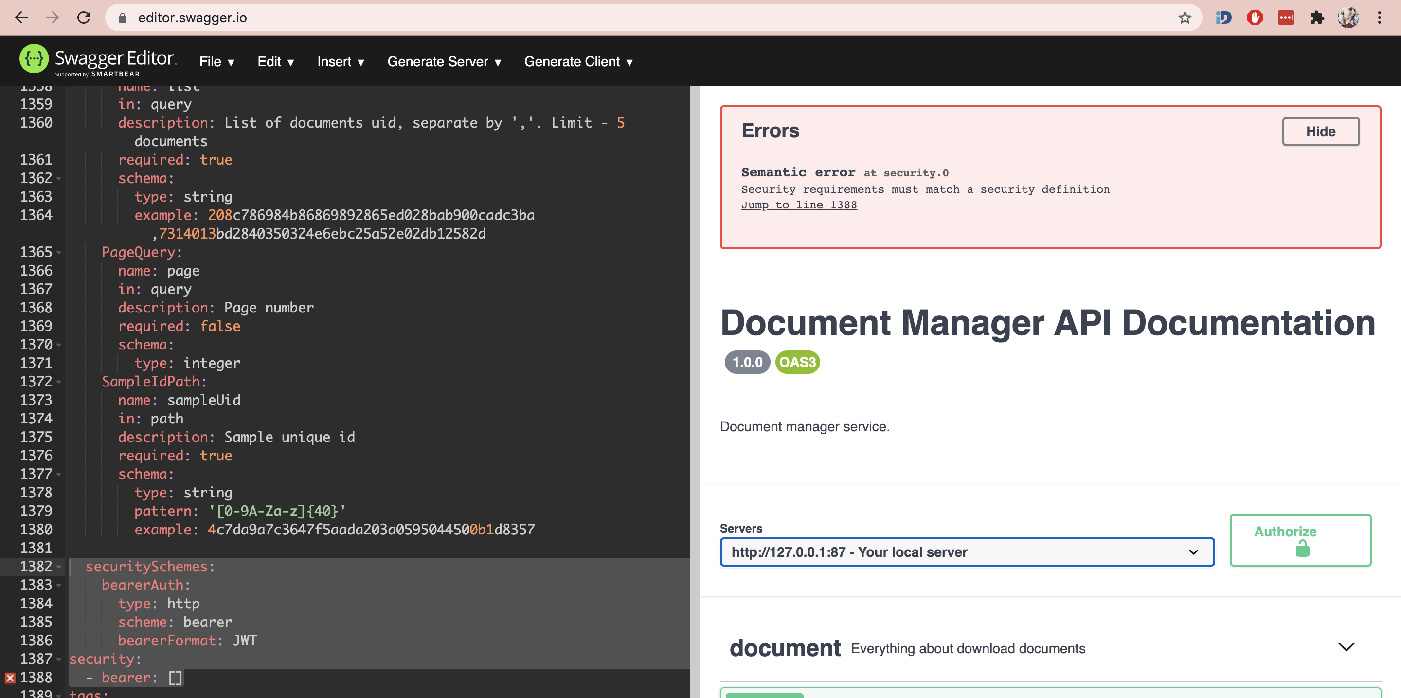Click the AdBlock extension icon
This screenshot has width=1401, height=698.
tap(1255, 18)
